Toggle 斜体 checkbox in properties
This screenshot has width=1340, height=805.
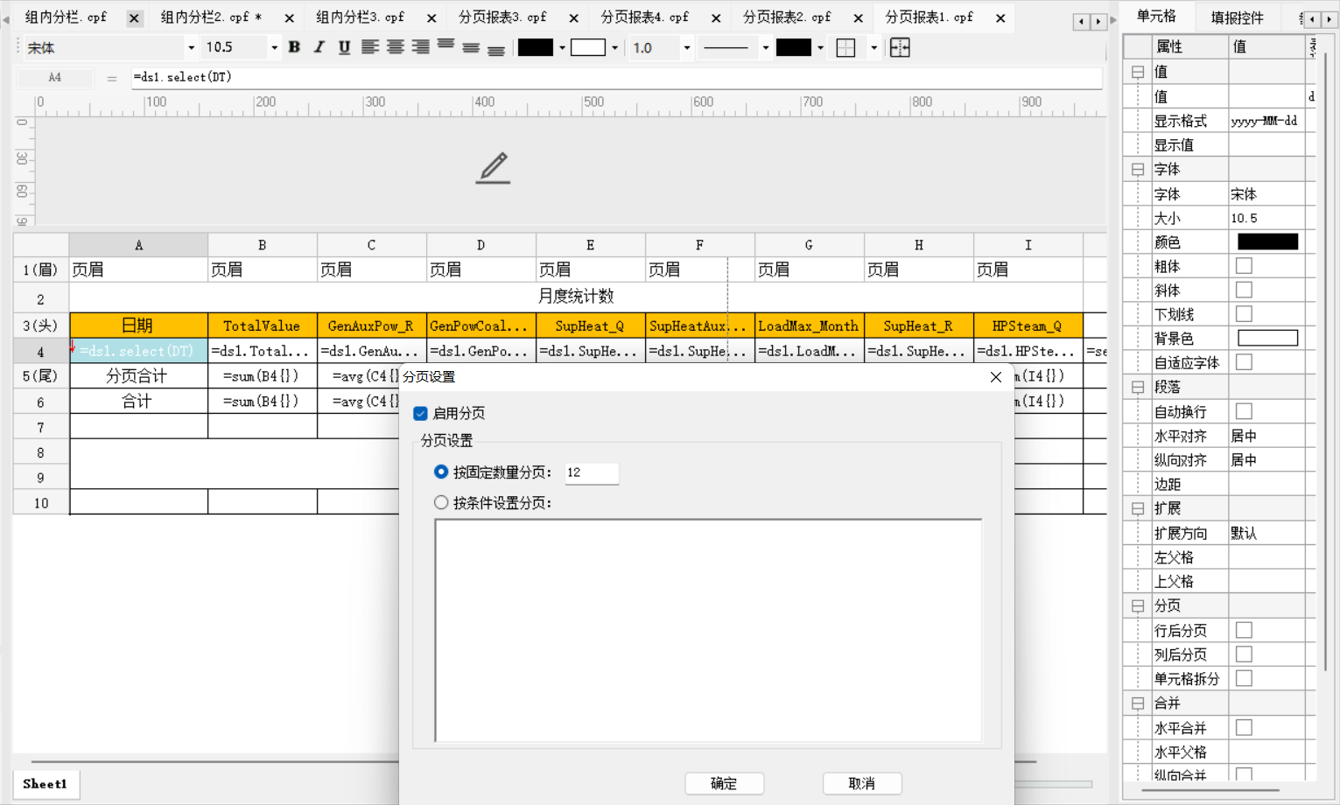[1244, 290]
